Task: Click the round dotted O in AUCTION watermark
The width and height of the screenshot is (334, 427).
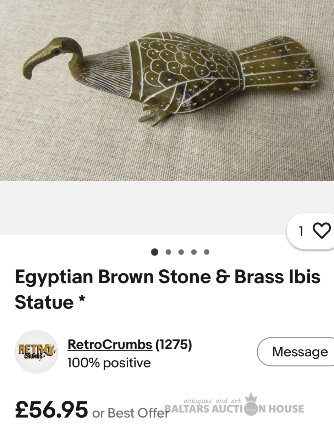Action: [251, 409]
